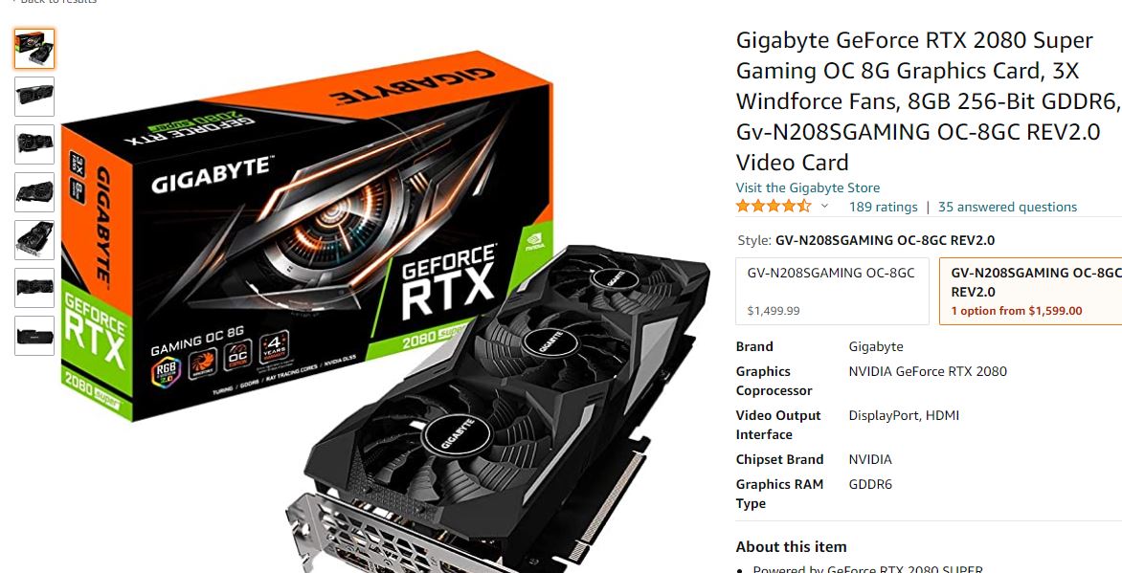
Task: Select the fifth product thumbnail
Action: pyautogui.click(x=34, y=240)
